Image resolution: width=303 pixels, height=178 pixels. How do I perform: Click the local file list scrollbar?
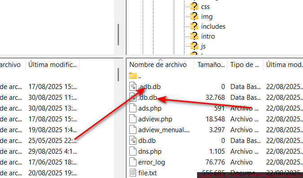[x=118, y=75]
